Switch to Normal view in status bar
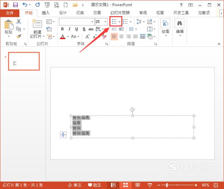The width and height of the screenshot is (224, 189). pos(113,185)
